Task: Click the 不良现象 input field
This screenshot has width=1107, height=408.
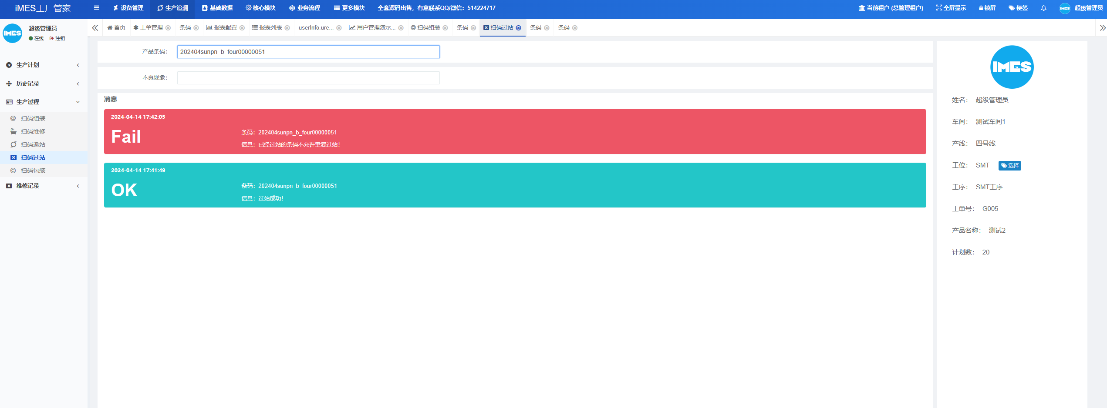Action: click(x=308, y=78)
